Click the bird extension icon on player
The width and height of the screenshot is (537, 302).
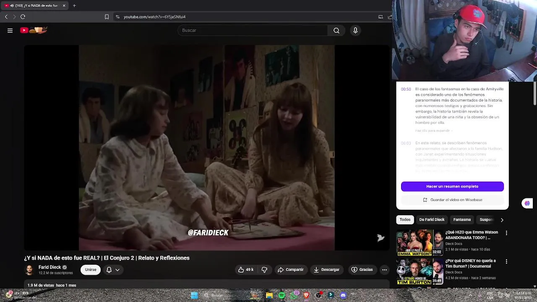[381, 238]
